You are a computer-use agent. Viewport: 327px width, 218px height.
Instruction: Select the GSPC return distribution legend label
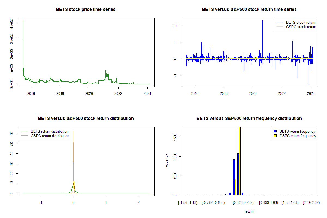(x=50, y=136)
